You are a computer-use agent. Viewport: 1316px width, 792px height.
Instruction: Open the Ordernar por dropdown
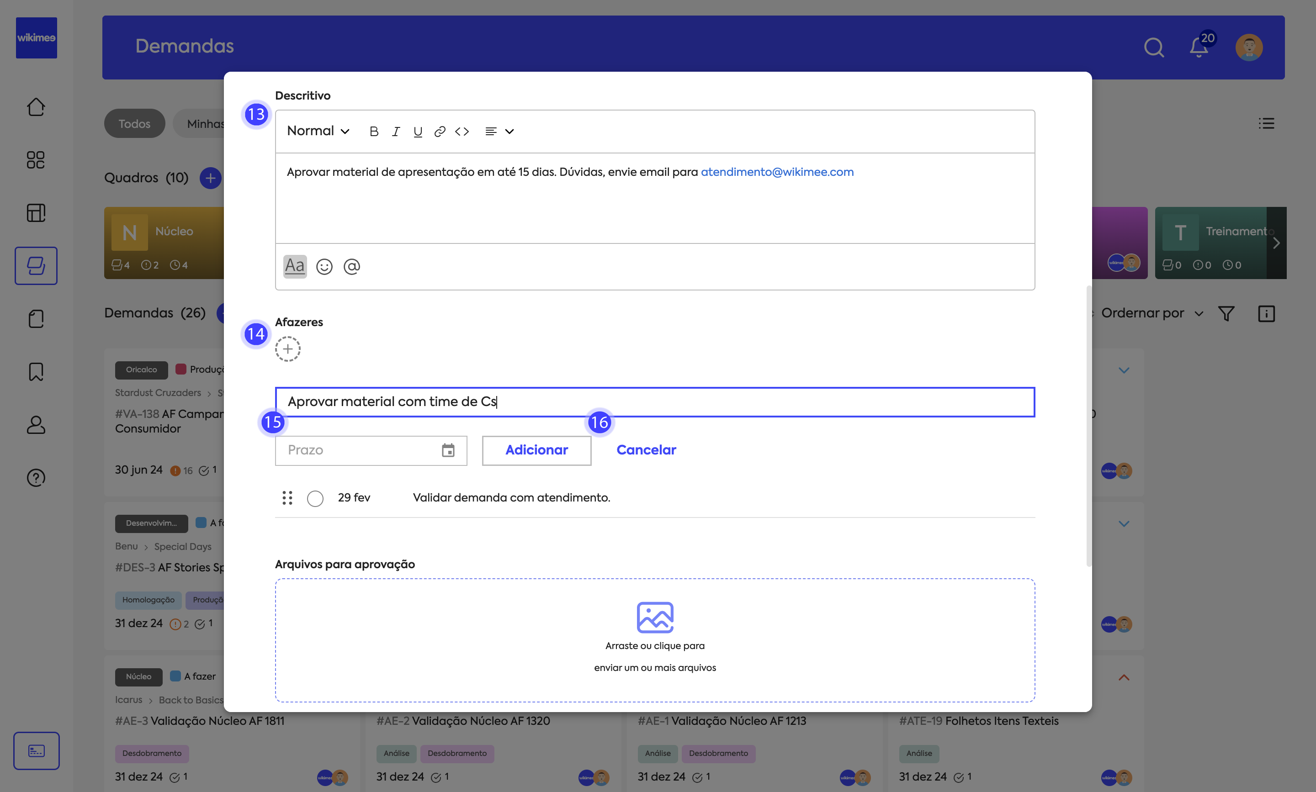1151,313
